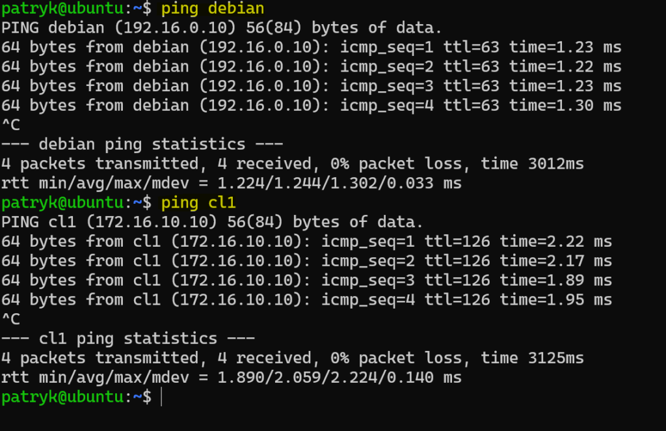Click the text cursor at the empty prompt
Image resolution: width=666 pixels, height=431 pixels.
coord(160,396)
